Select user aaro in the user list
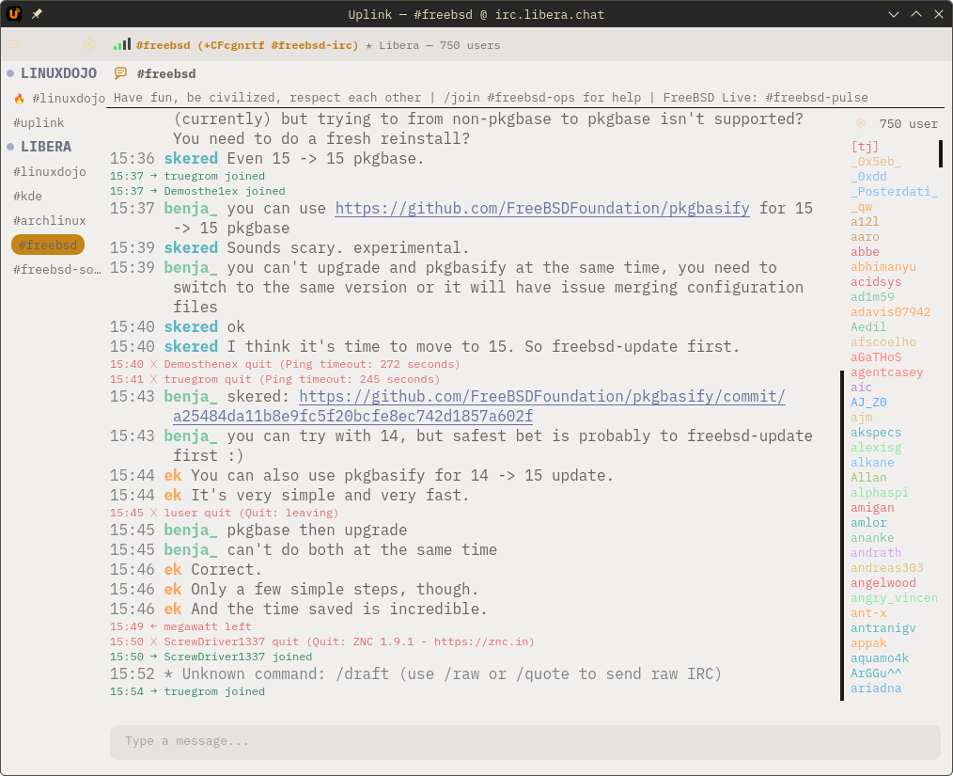This screenshot has width=953, height=776. click(x=865, y=237)
